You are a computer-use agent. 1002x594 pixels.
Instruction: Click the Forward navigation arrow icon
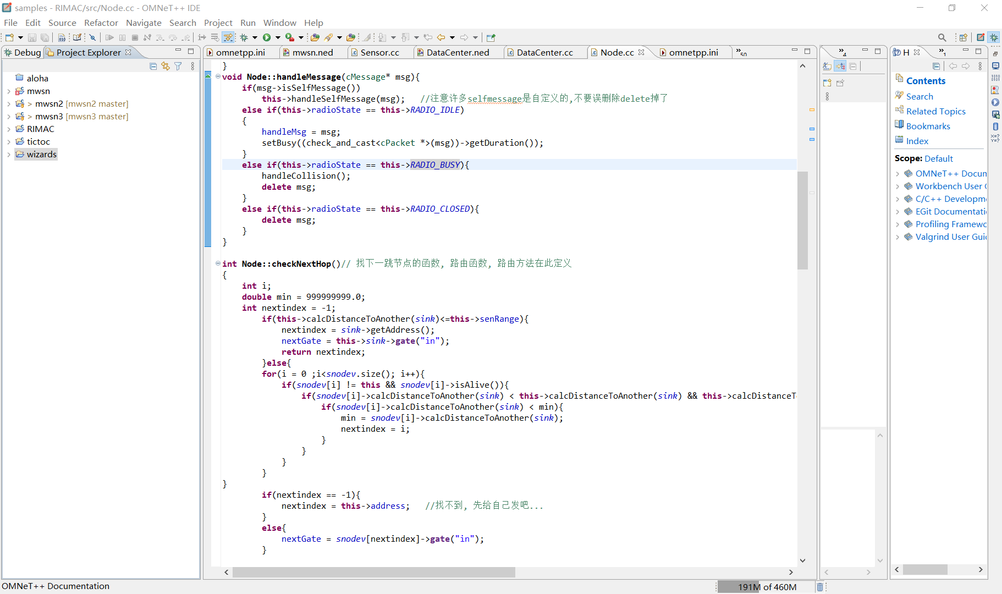464,37
